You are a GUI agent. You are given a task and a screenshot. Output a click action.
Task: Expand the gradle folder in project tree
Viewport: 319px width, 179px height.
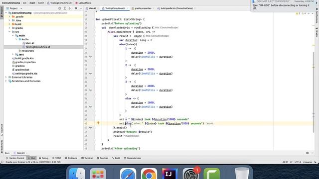click(9, 28)
